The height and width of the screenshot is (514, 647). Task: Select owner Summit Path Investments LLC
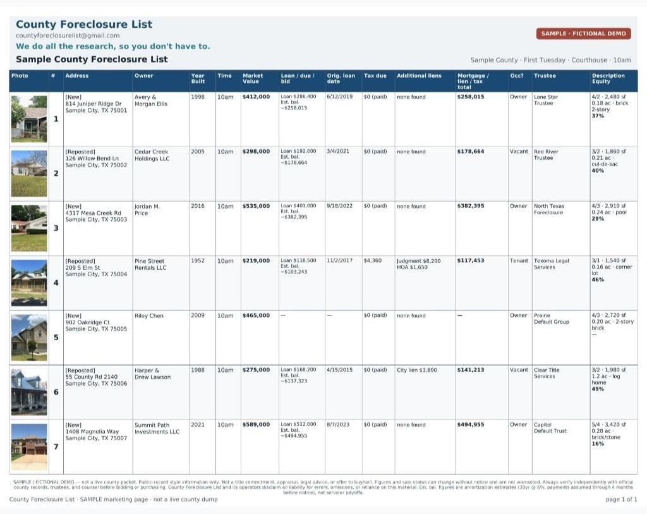[x=157, y=428]
